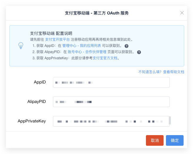This screenshot has width=193, height=154.
Task: Focus the AppPrivateKey text area
Action: (111, 121)
